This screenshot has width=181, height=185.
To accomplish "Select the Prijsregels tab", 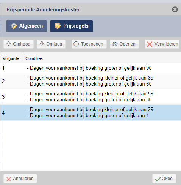I will [72, 26].
